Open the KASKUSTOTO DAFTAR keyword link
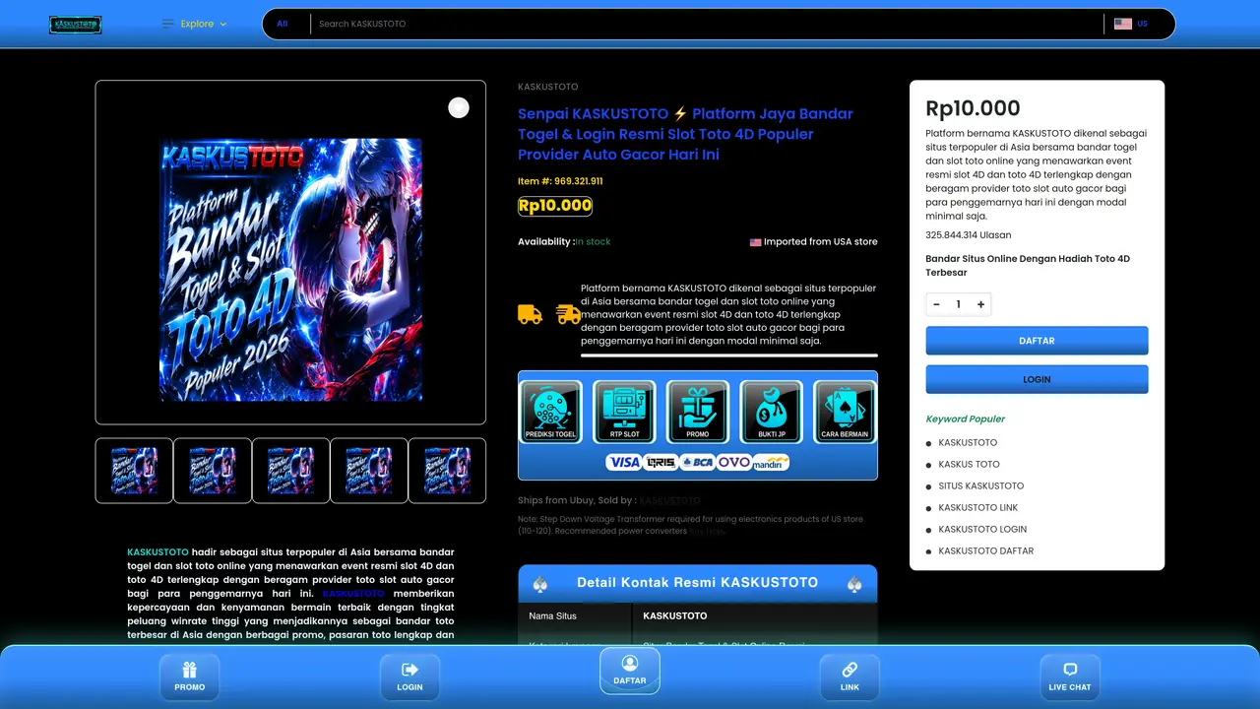 (986, 551)
